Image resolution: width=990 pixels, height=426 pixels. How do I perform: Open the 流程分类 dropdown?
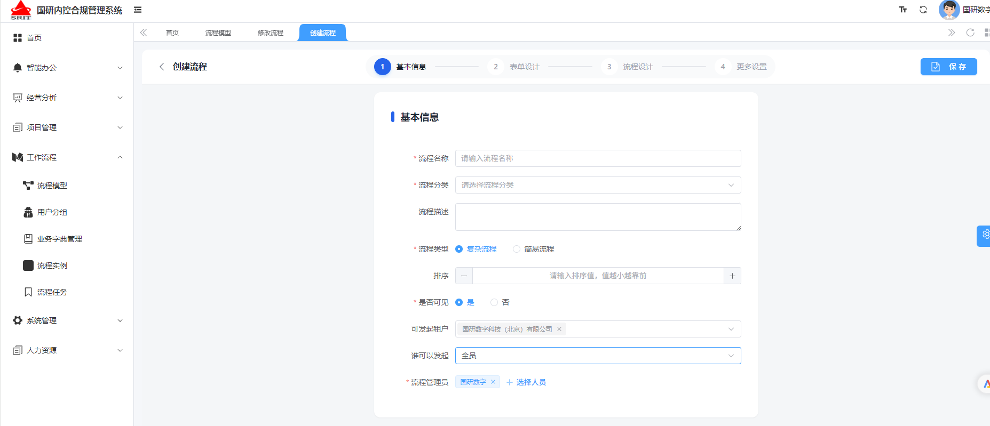tap(598, 185)
